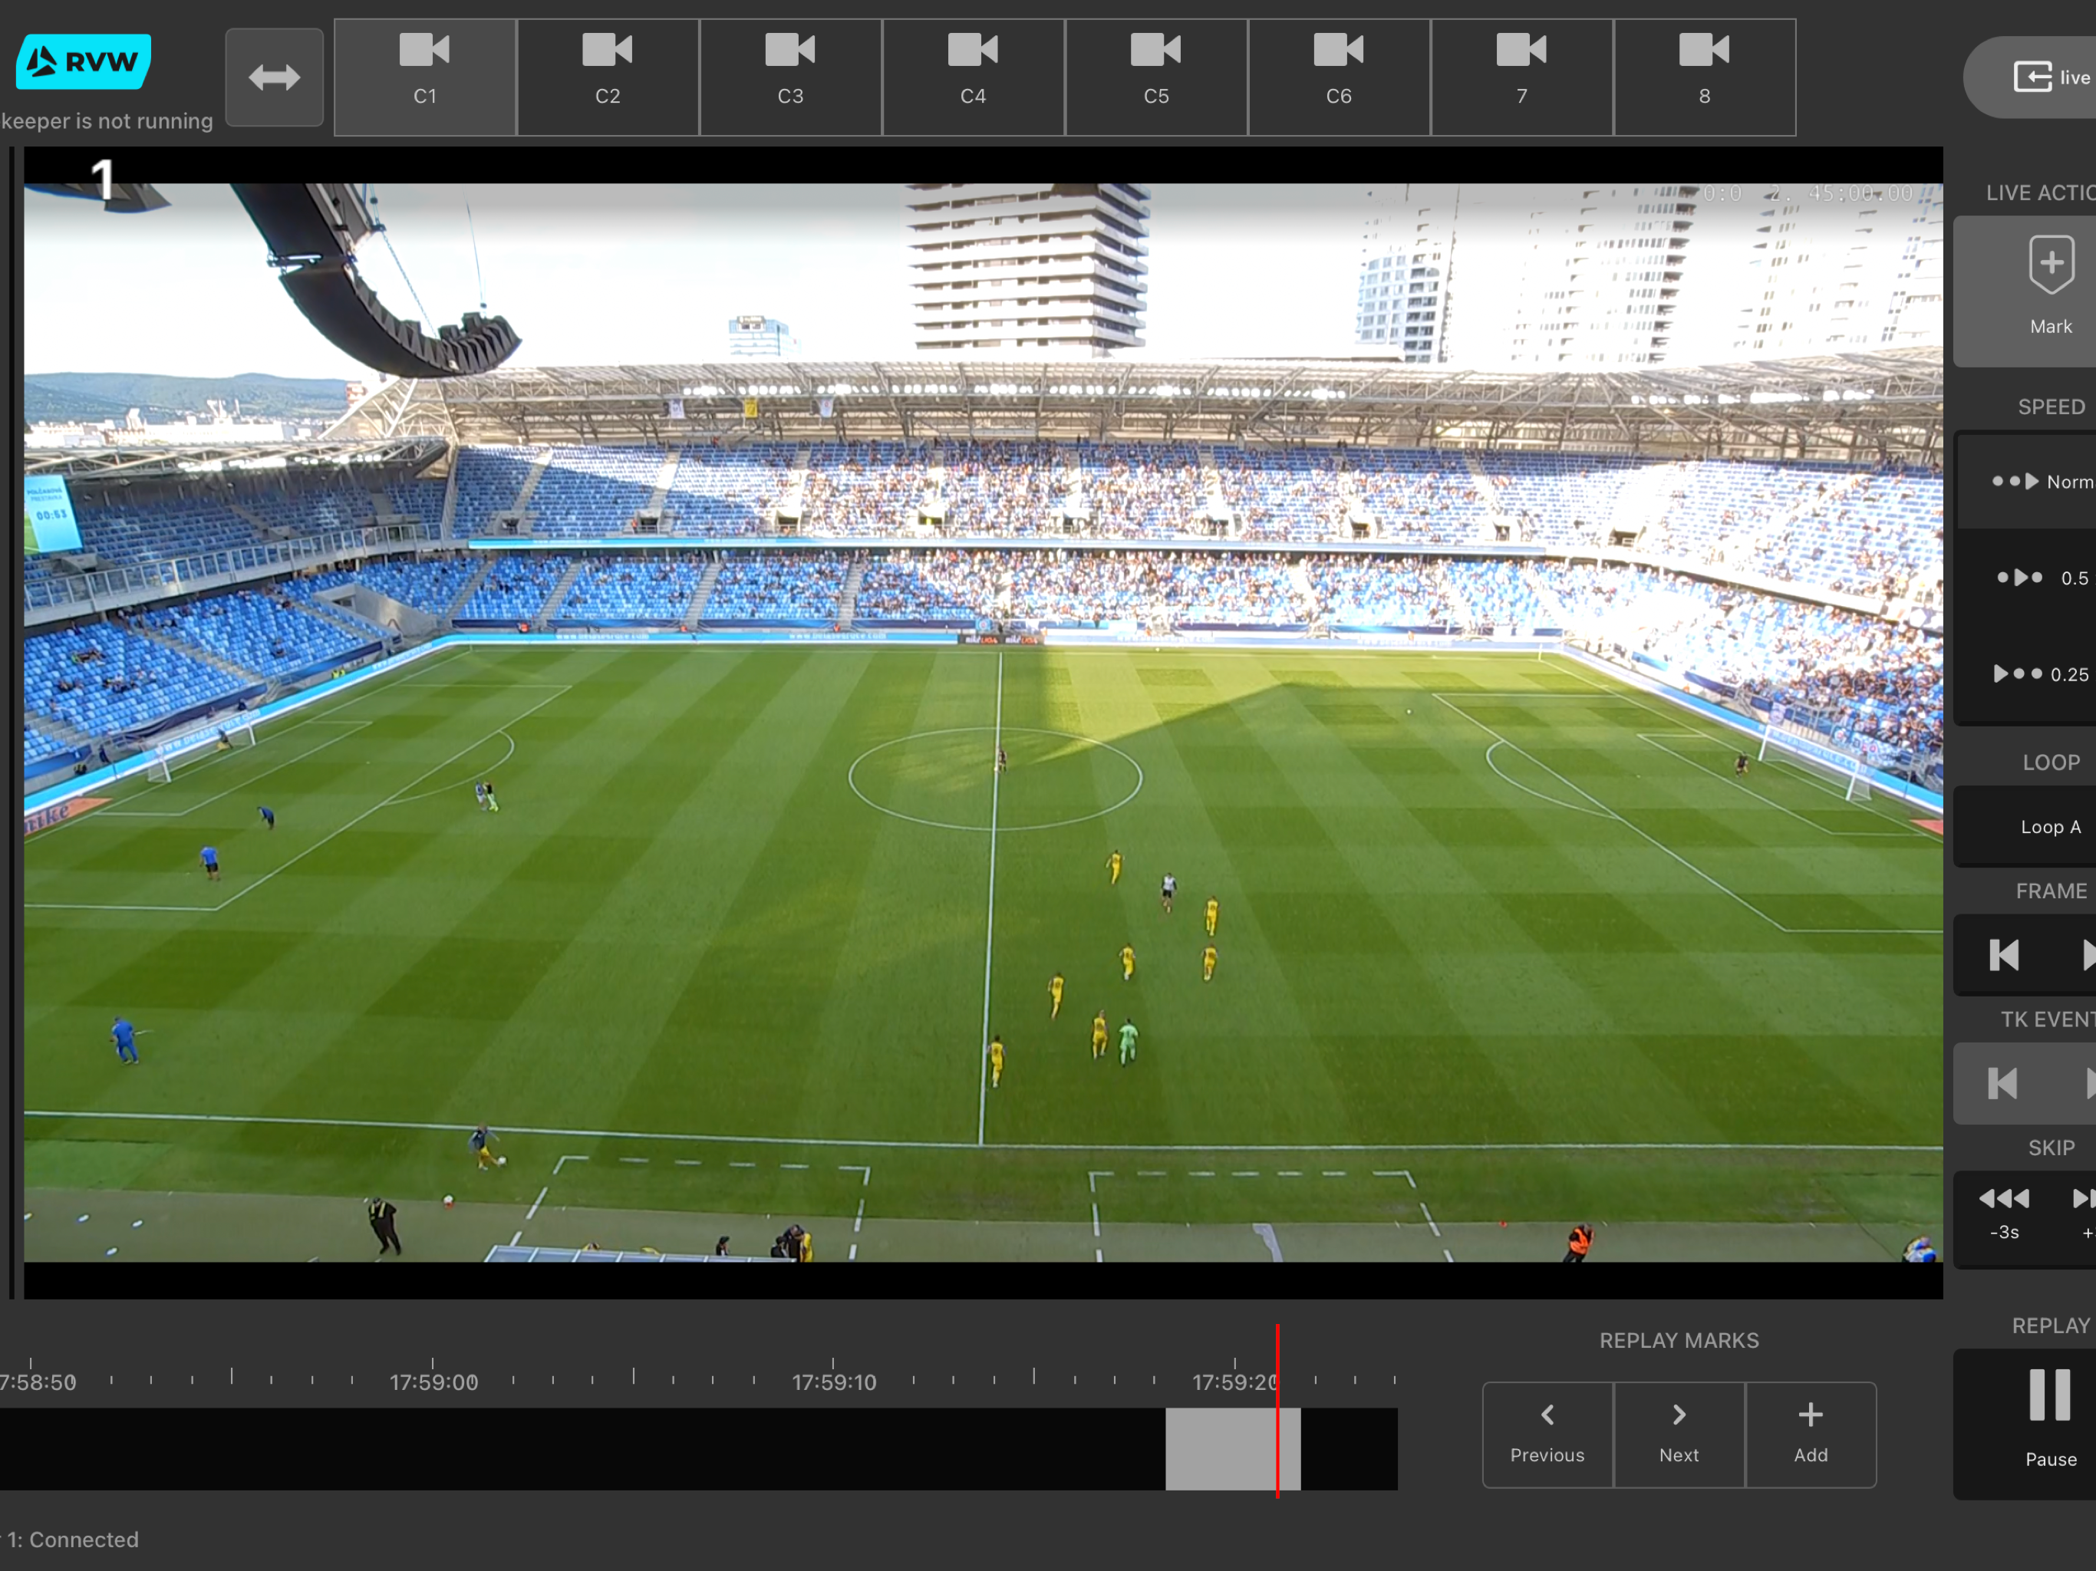Go to Next replay mark

pyautogui.click(x=1679, y=1434)
